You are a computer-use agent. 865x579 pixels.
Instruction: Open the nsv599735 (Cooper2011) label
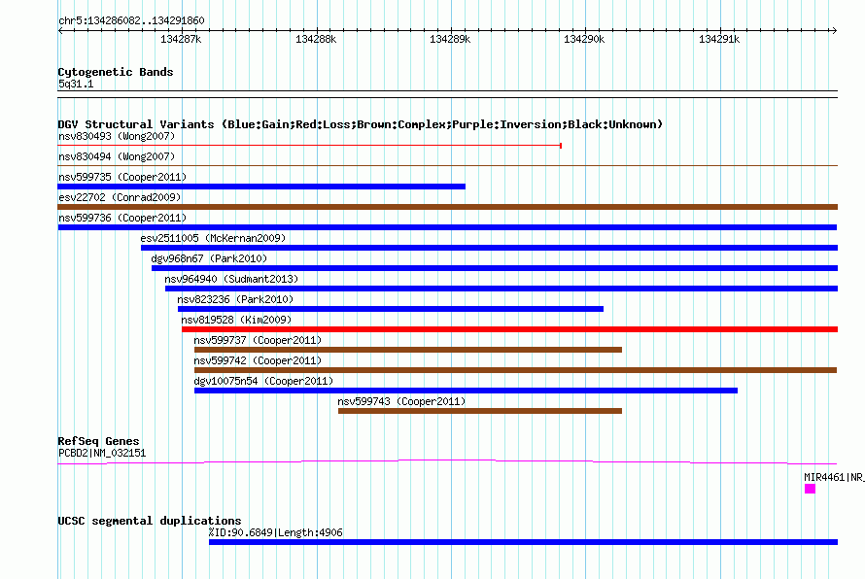point(122,177)
